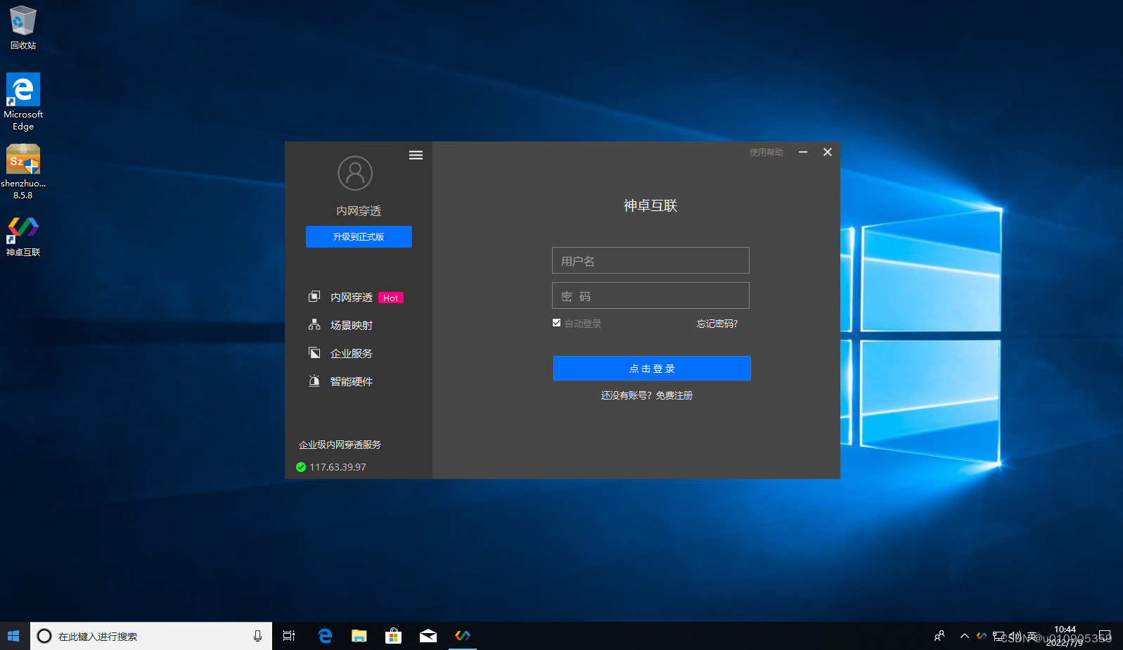1123x650 pixels.
Task: Open the hamburger menu in the sidebar
Action: click(x=416, y=155)
